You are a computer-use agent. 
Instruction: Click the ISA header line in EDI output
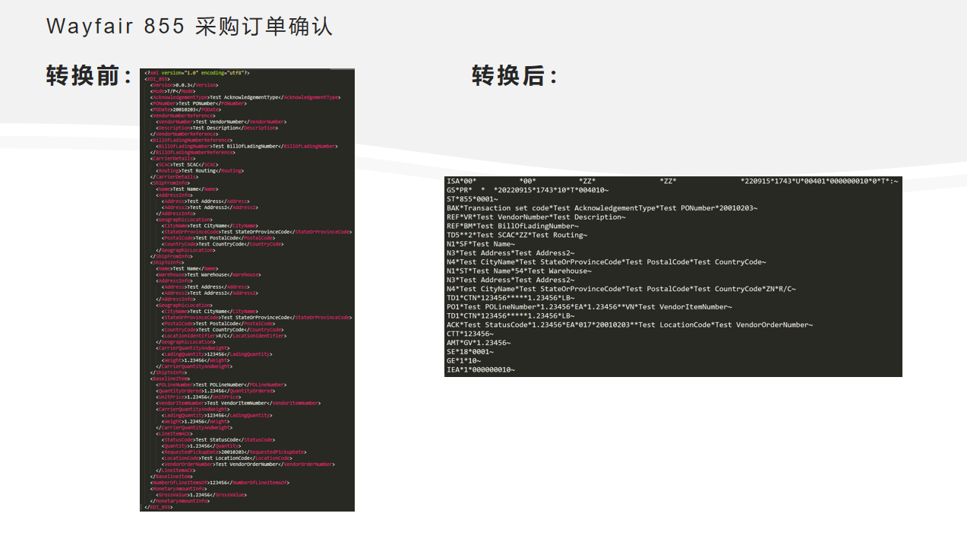672,181
